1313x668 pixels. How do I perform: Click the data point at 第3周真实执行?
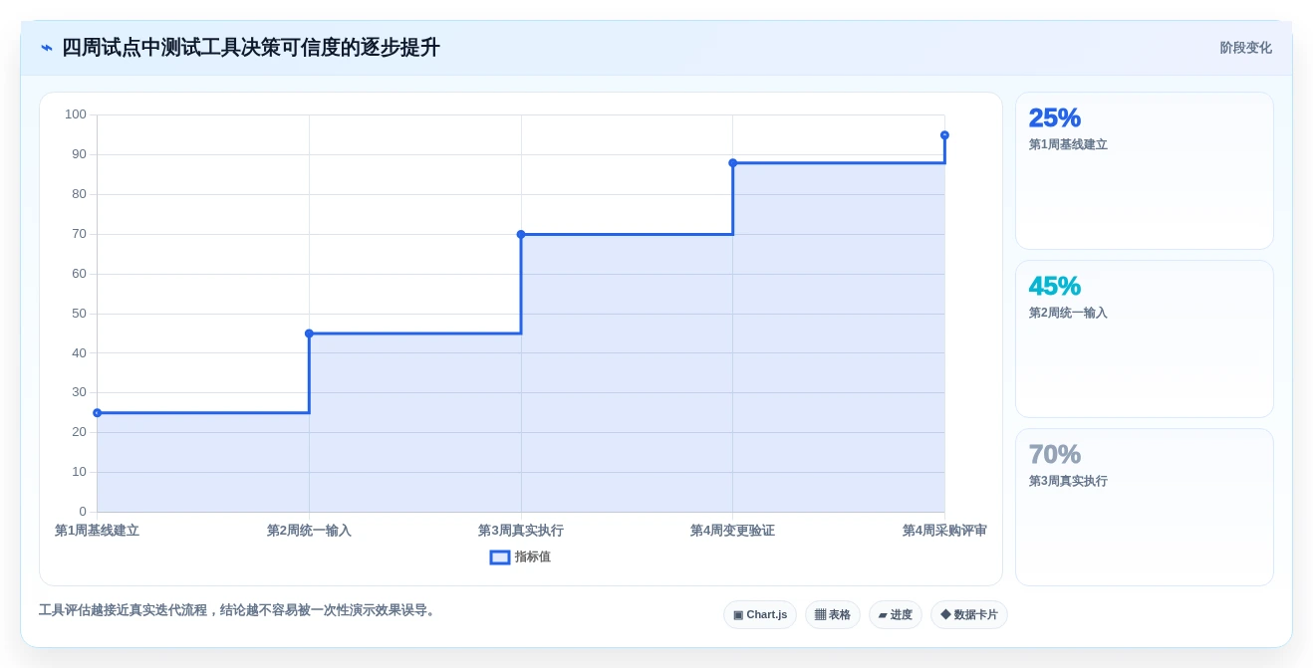tap(521, 234)
